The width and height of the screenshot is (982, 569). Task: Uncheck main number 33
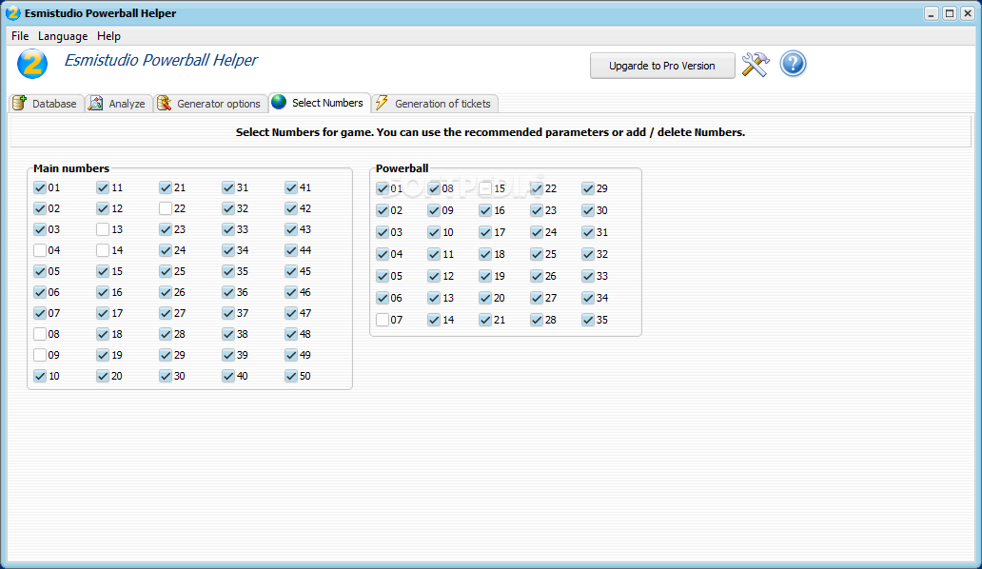[x=228, y=229]
